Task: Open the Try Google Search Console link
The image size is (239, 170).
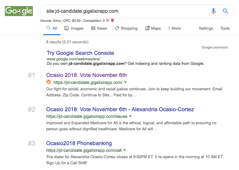Action: (80, 53)
